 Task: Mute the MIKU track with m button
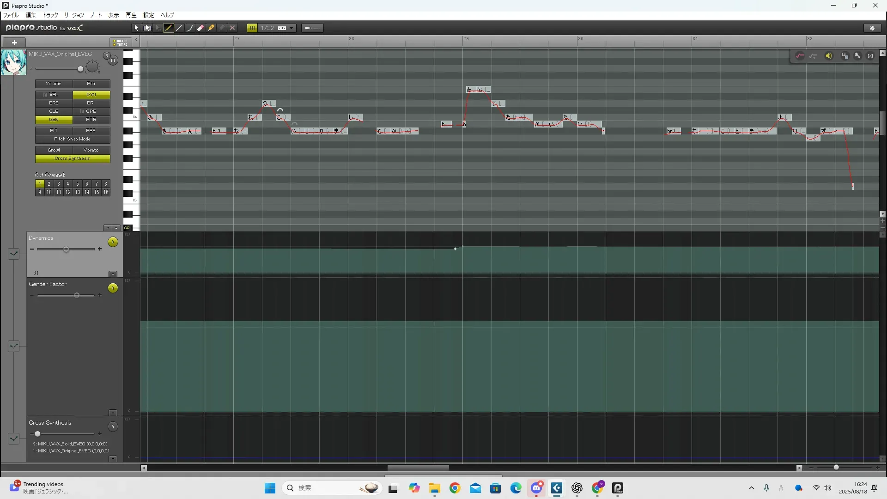(x=113, y=61)
